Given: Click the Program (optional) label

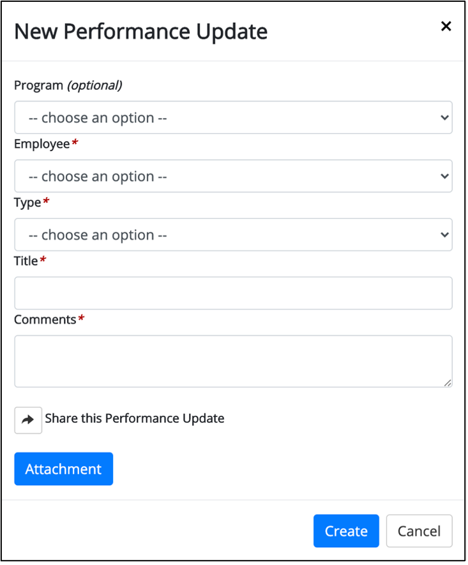Looking at the screenshot, I should tap(68, 85).
